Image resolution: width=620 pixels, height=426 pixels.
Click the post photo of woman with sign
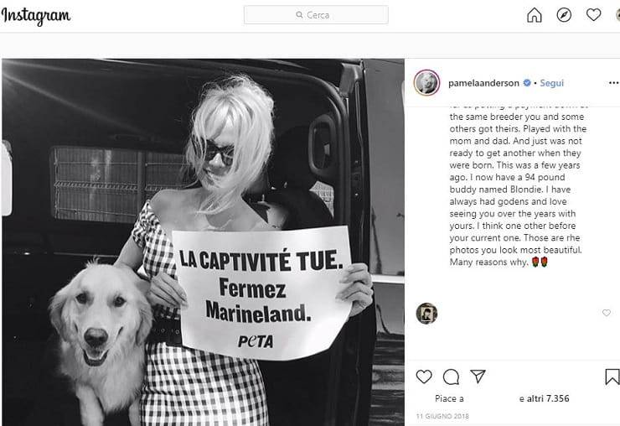point(204,242)
